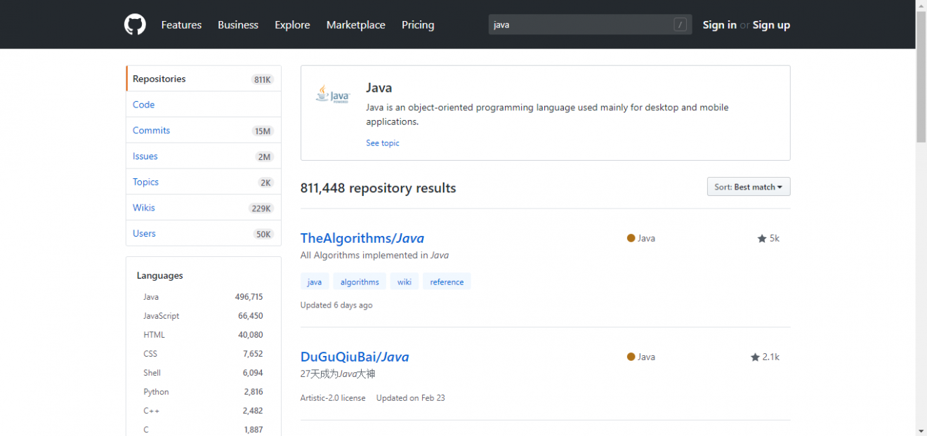
Task: Click the 'algorithms' topic tag
Action: (x=360, y=282)
